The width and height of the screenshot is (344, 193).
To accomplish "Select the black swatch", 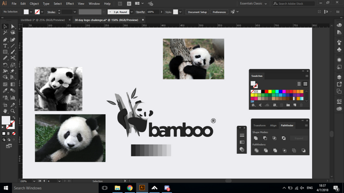I will coord(263,92).
